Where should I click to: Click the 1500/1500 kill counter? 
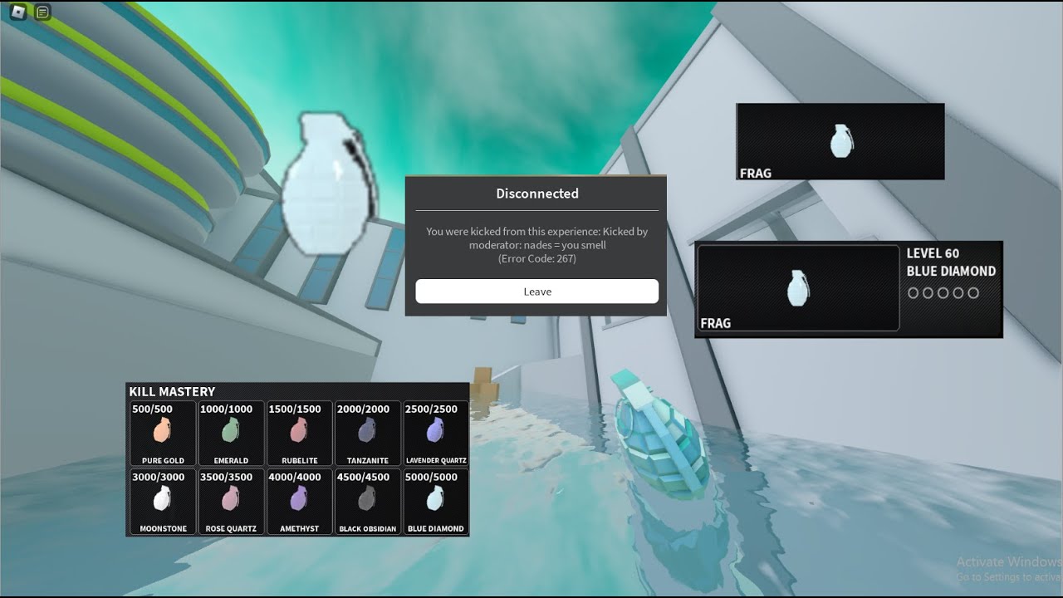click(294, 409)
